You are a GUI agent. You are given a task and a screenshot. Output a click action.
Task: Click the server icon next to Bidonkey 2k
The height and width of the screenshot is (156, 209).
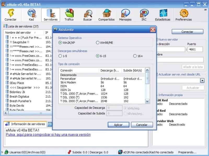coord(7,92)
